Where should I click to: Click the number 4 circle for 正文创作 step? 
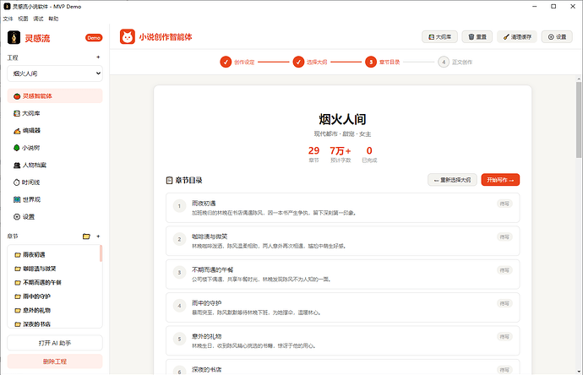[x=444, y=62]
